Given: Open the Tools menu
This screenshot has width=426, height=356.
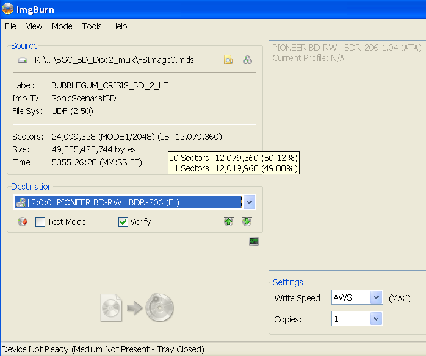Looking at the screenshot, I should (92, 26).
